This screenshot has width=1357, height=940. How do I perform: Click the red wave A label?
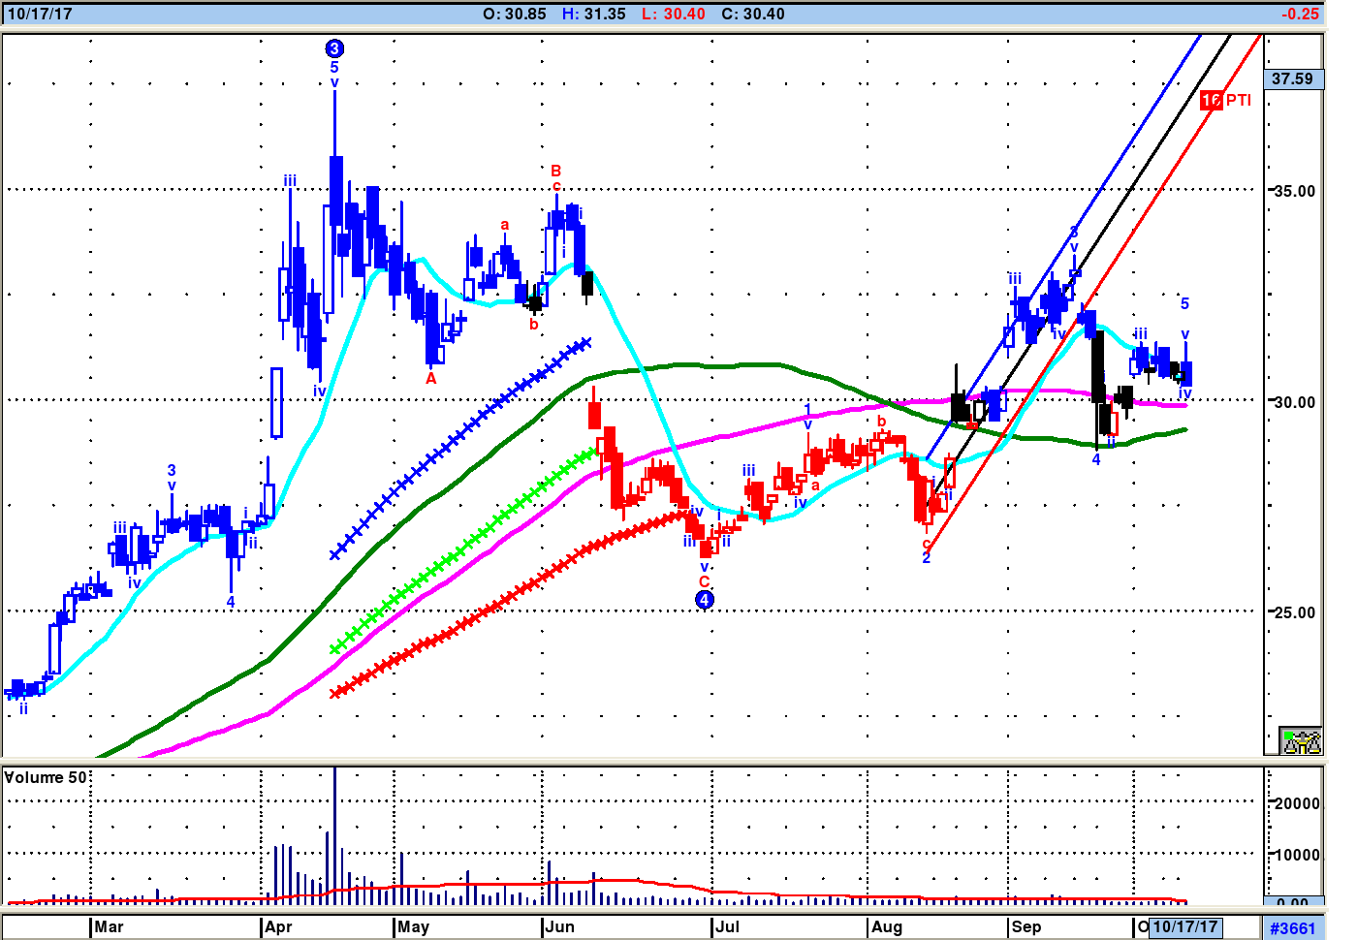(431, 379)
